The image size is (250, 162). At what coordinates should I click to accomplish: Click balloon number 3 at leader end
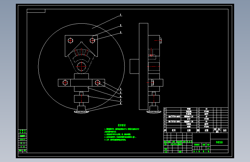121,32
